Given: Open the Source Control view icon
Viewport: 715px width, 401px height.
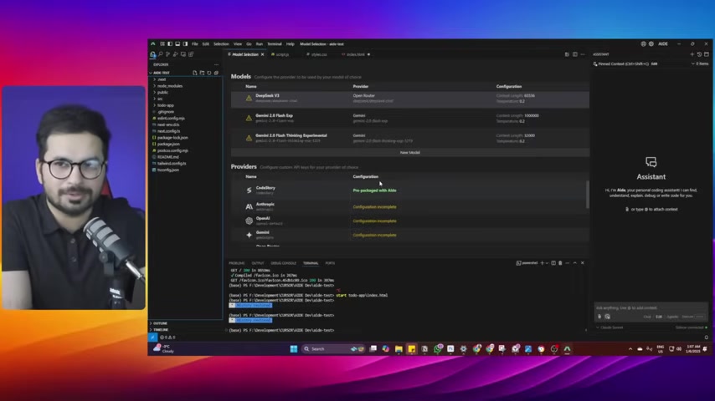Looking at the screenshot, I should (167, 54).
